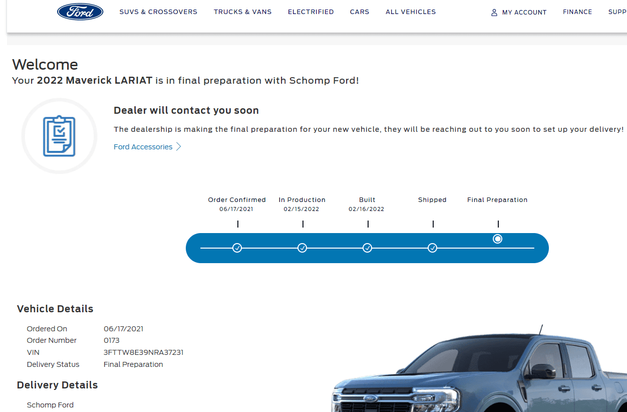
Task: Open the Cars menu
Action: click(360, 12)
